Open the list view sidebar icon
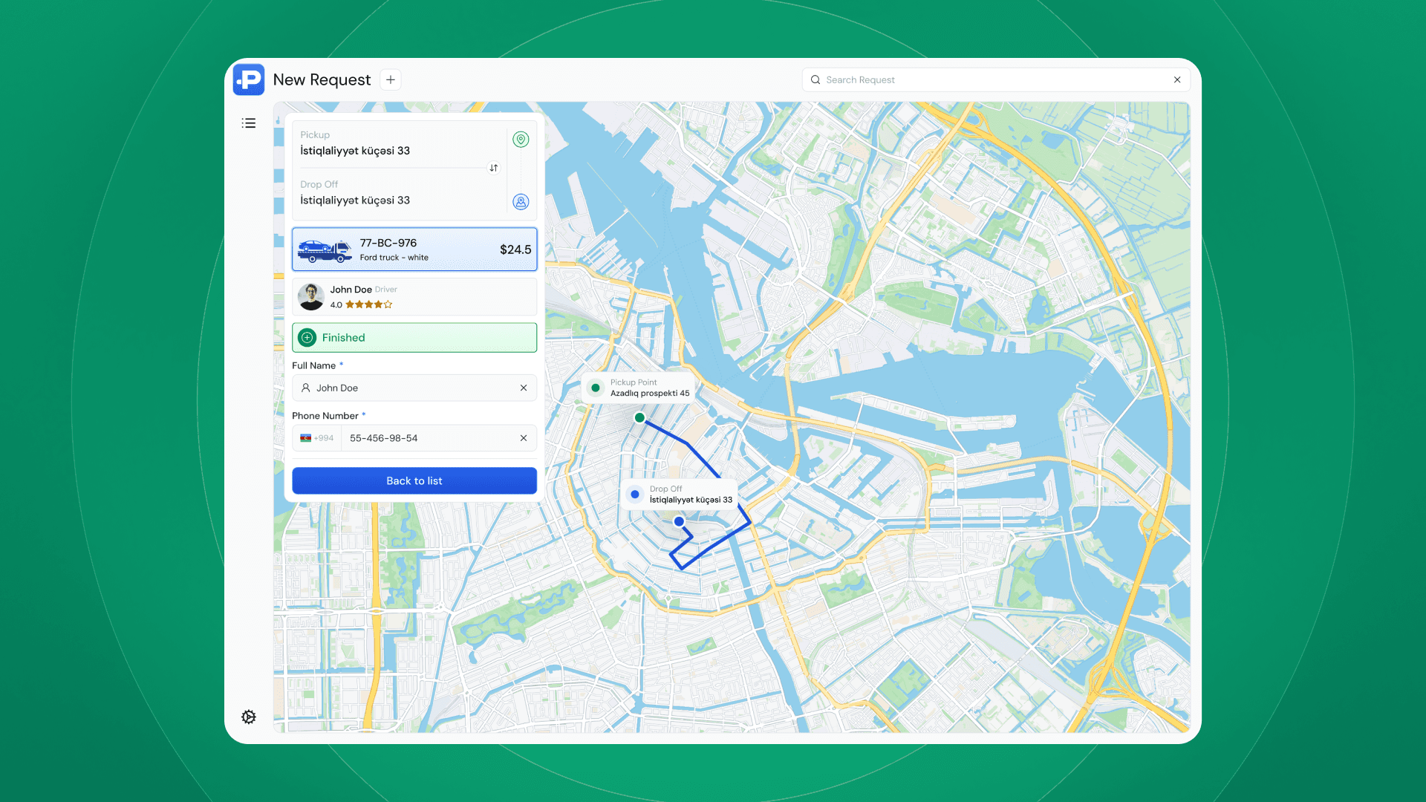 click(249, 123)
